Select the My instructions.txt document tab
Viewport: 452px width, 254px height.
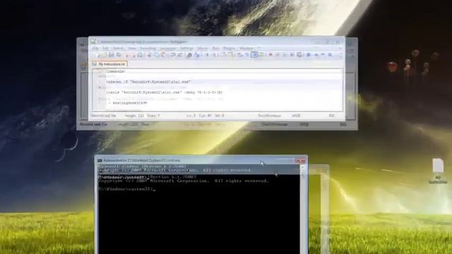pyautogui.click(x=110, y=64)
